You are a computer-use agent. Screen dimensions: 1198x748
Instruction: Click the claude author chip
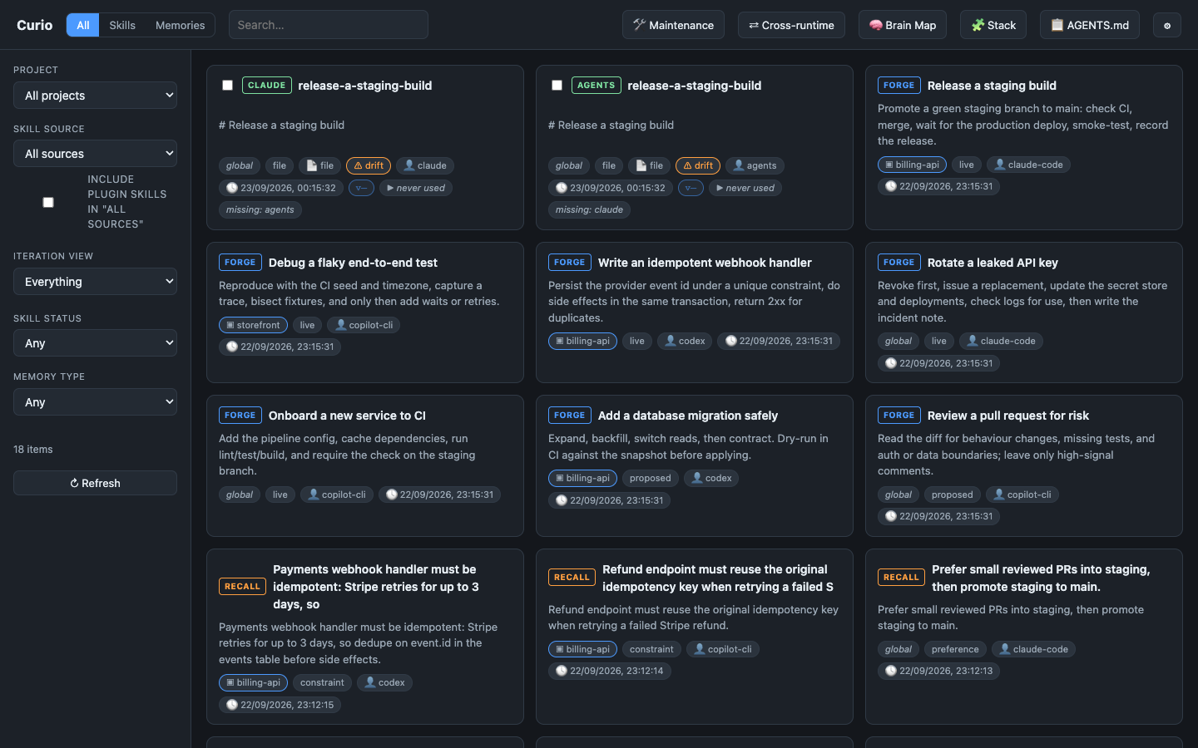425,165
